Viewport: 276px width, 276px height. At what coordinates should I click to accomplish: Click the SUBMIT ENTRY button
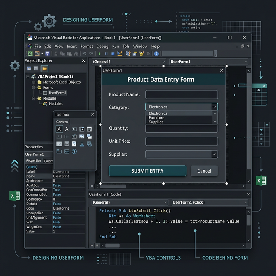pyautogui.click(x=147, y=171)
